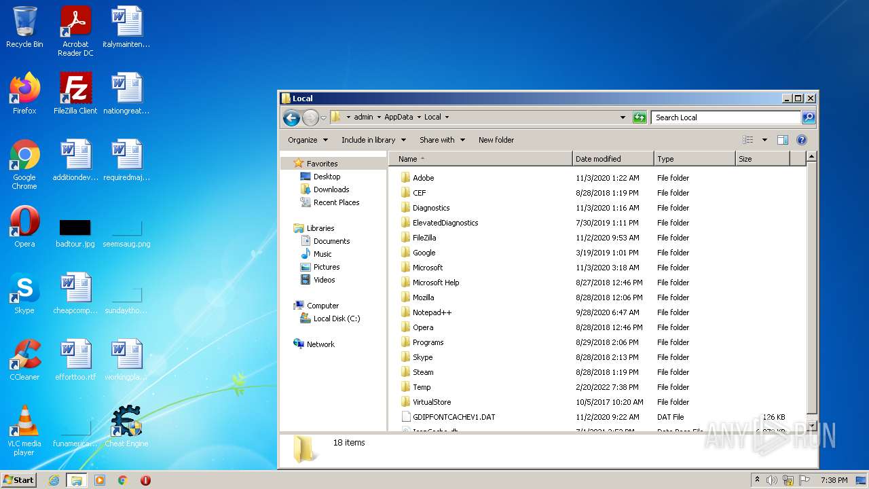Expand the arrow after Local breadcrumb
The width and height of the screenshot is (869, 489).
pos(447,117)
